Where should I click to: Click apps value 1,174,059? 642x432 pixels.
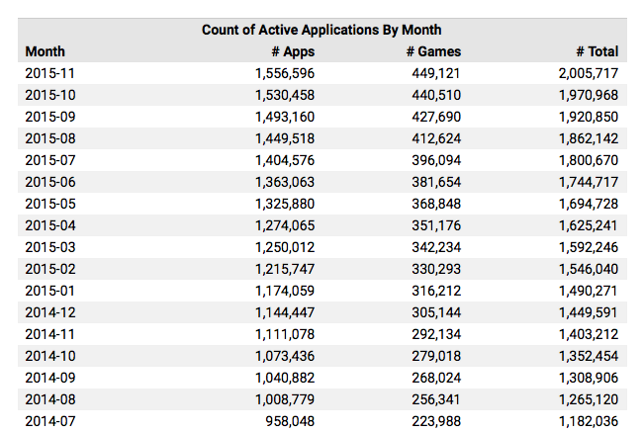[x=285, y=291]
